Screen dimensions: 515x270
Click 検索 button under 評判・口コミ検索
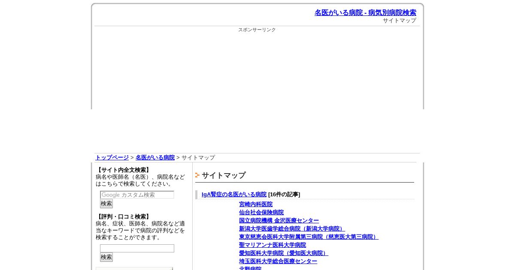(106, 257)
